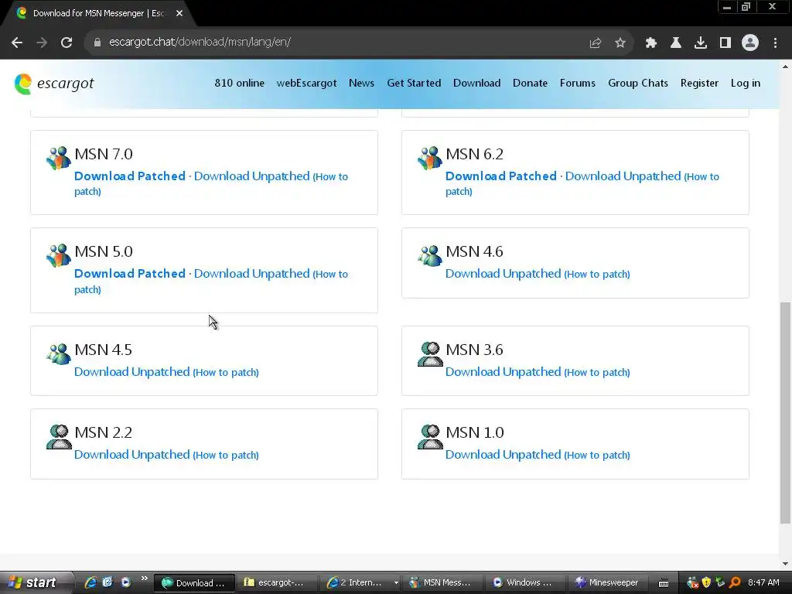
Task: Click the MSN 4.6 buddy icon
Action: [x=430, y=255]
